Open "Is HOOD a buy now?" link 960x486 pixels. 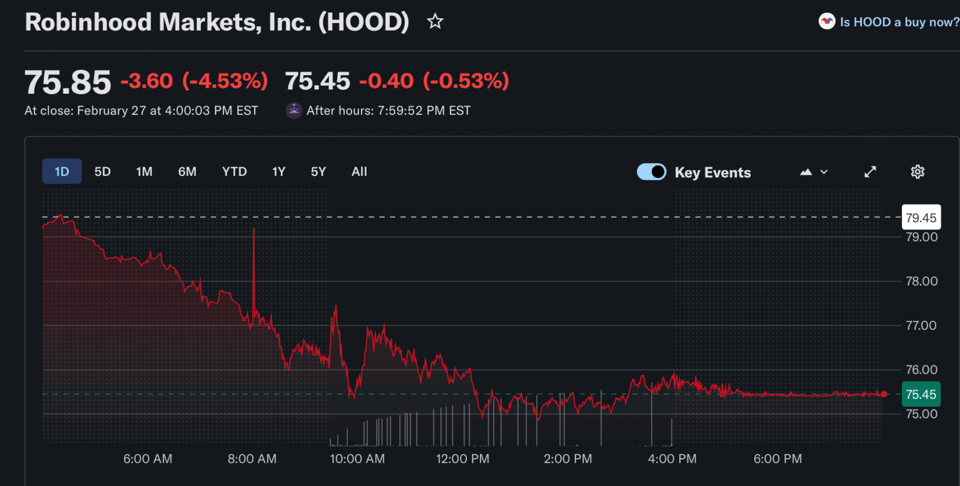tap(899, 22)
